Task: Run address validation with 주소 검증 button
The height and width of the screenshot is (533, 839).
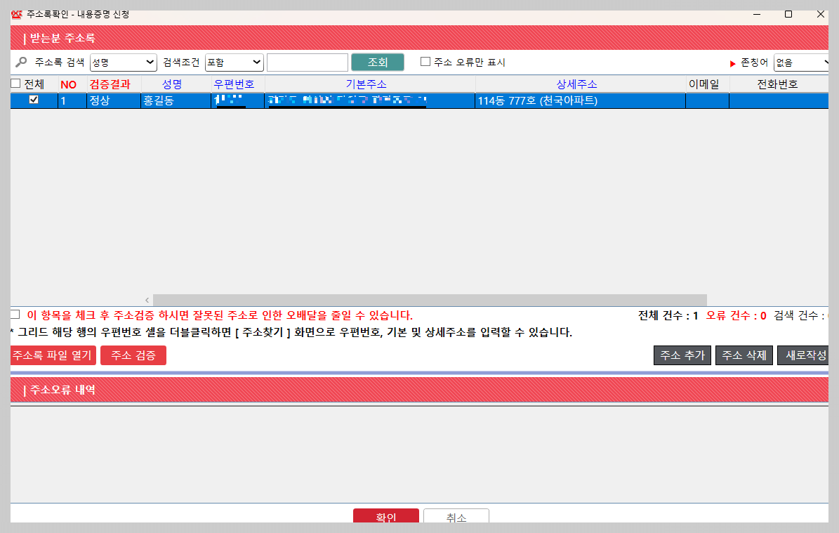Action: 133,355
